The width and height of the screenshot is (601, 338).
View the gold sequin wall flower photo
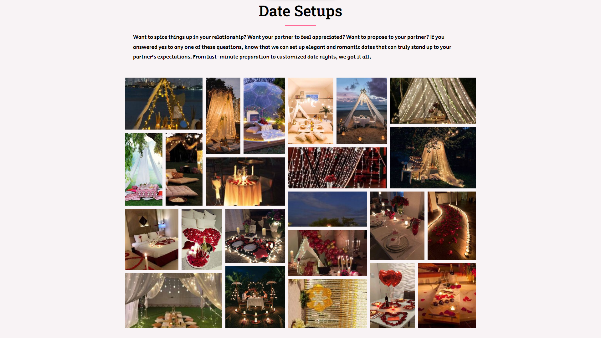(327, 304)
